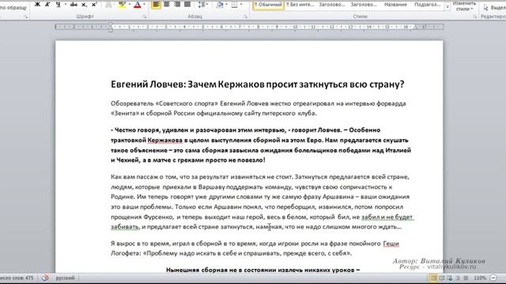
Task: Select the Обычный style
Action: (268, 5)
